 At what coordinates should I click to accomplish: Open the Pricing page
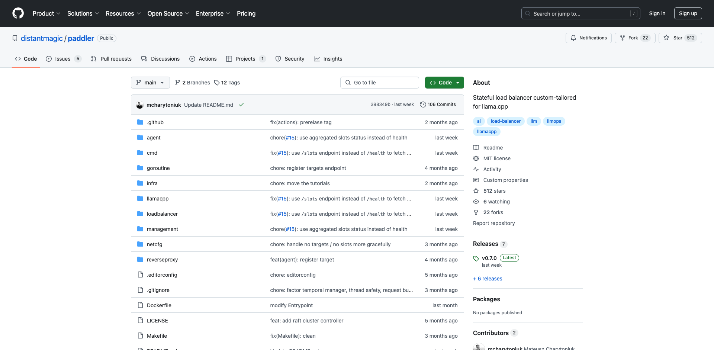[x=246, y=13]
